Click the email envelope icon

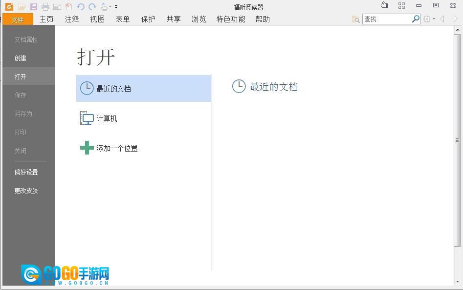pos(57,7)
